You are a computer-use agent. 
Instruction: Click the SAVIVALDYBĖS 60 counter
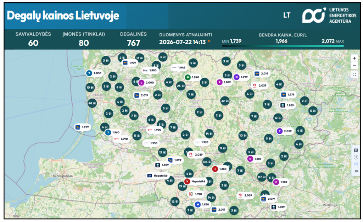point(33,39)
